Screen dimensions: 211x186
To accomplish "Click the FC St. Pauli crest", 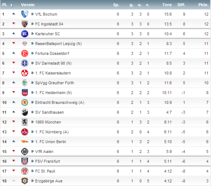I will tap(25, 171).
